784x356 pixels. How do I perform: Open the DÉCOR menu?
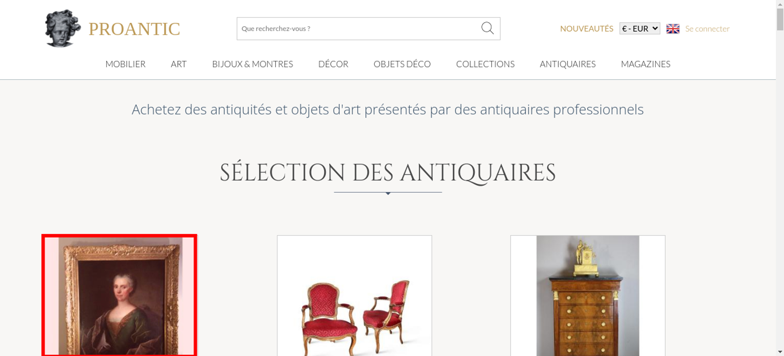click(333, 64)
